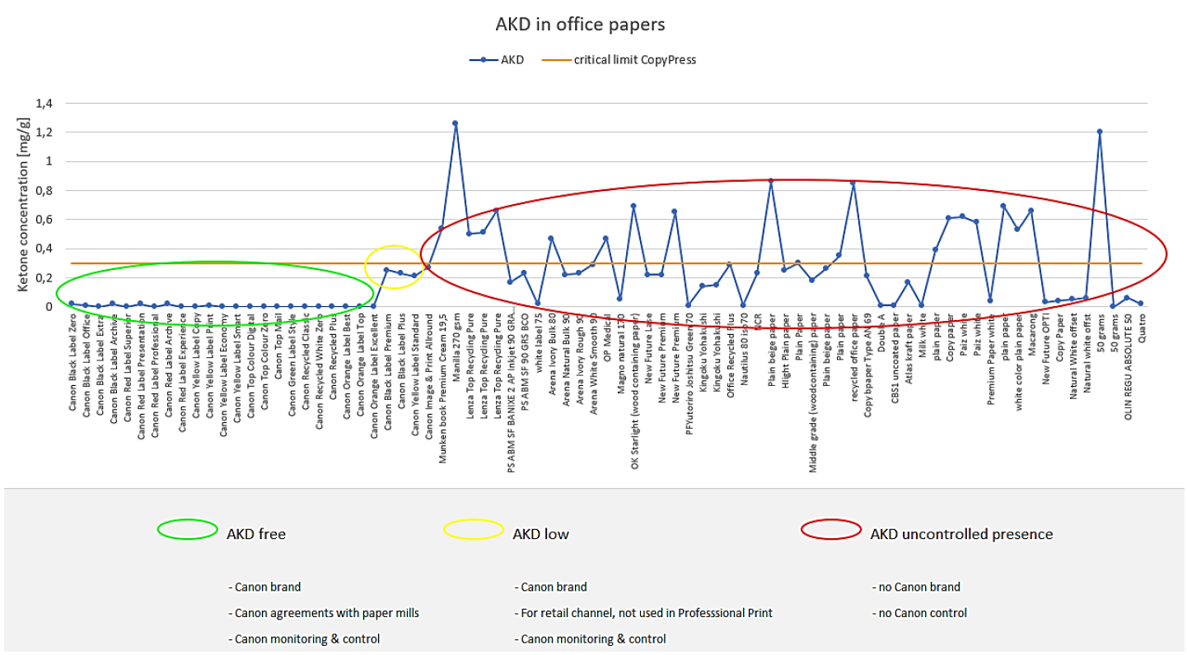Click the "OP Medical" axis label
The image size is (1187, 655).
[606, 336]
